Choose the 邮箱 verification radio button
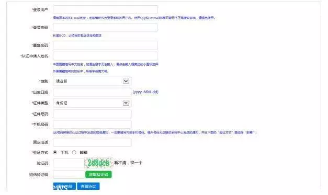 click(x=74, y=152)
